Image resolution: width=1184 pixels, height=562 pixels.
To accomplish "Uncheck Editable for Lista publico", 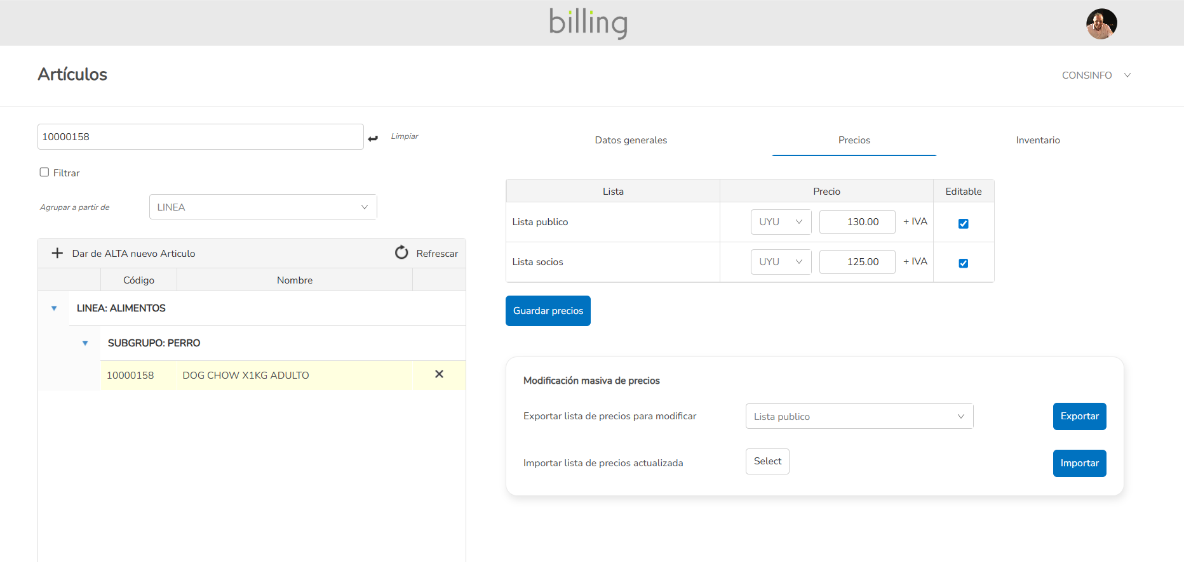I will click(963, 223).
